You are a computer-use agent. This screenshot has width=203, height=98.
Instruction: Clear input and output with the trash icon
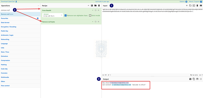pos(197,6)
